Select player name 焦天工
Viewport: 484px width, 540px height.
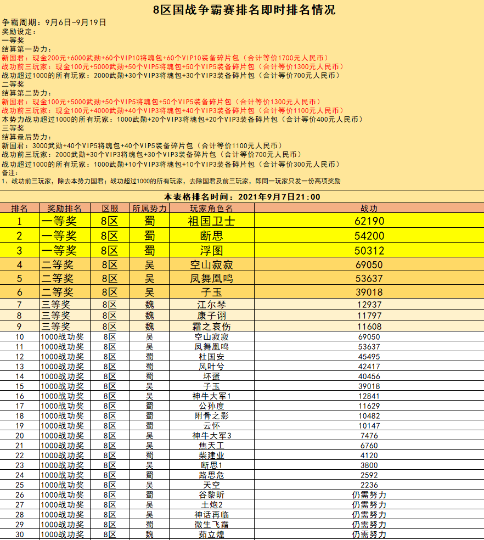point(211,446)
